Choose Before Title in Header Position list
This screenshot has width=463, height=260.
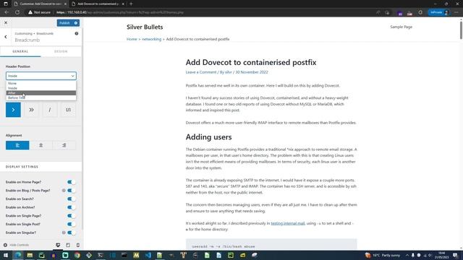click(x=41, y=97)
